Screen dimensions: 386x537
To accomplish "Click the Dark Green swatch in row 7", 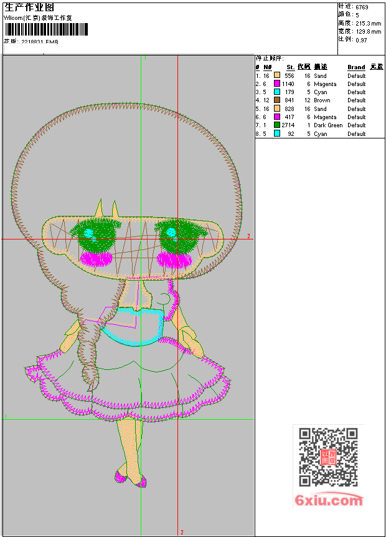I will (x=277, y=125).
